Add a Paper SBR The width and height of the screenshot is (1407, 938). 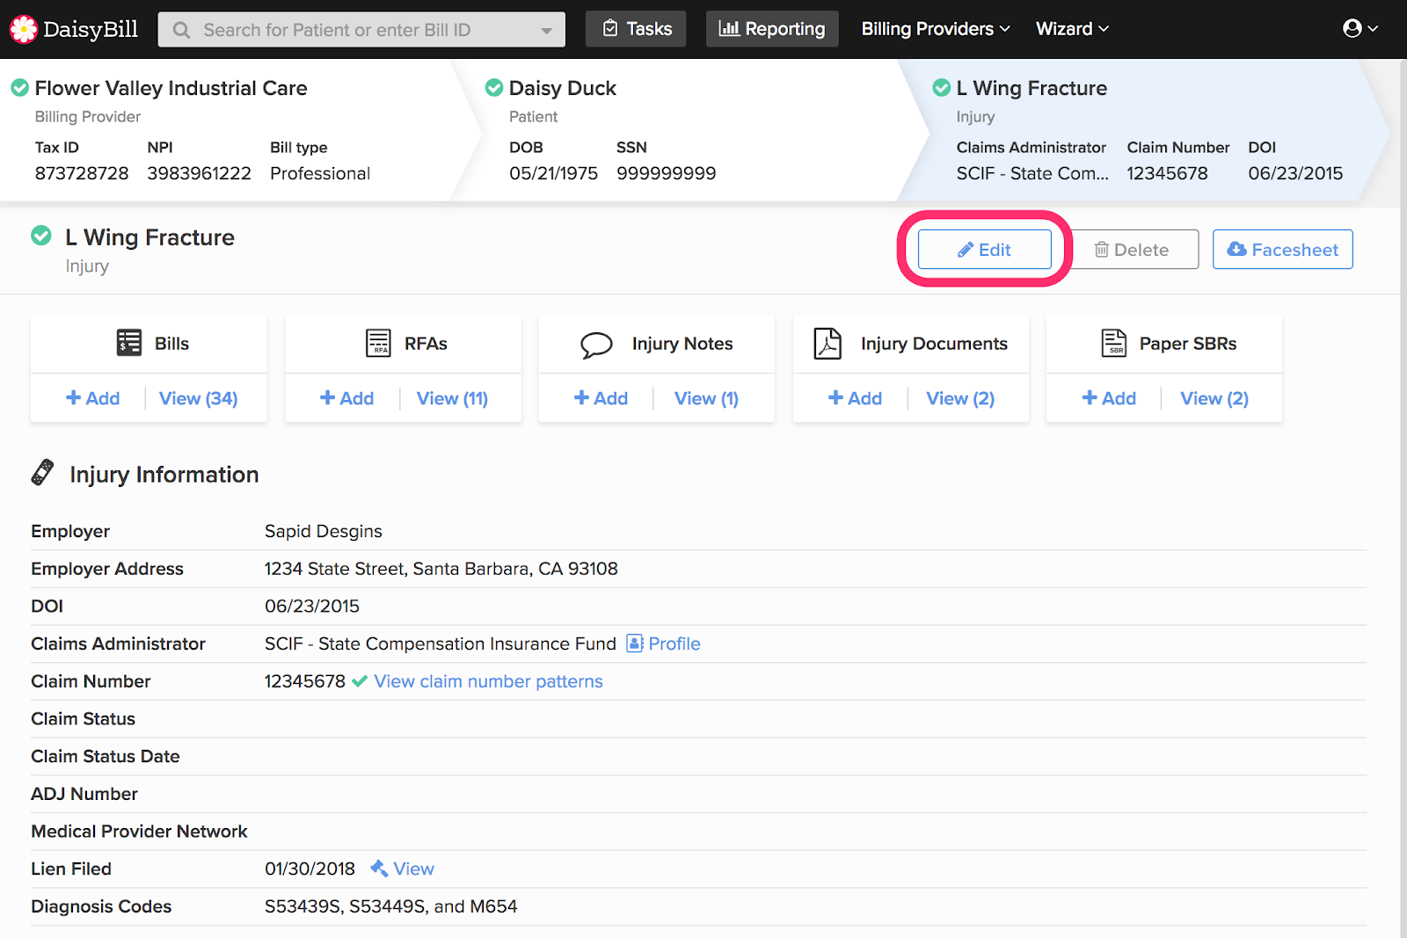1109,398
